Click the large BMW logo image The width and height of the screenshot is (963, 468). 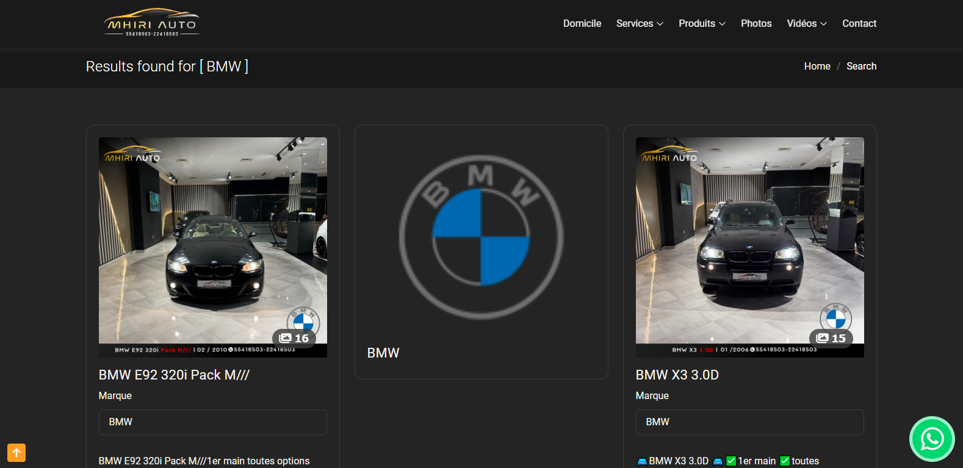(x=482, y=237)
